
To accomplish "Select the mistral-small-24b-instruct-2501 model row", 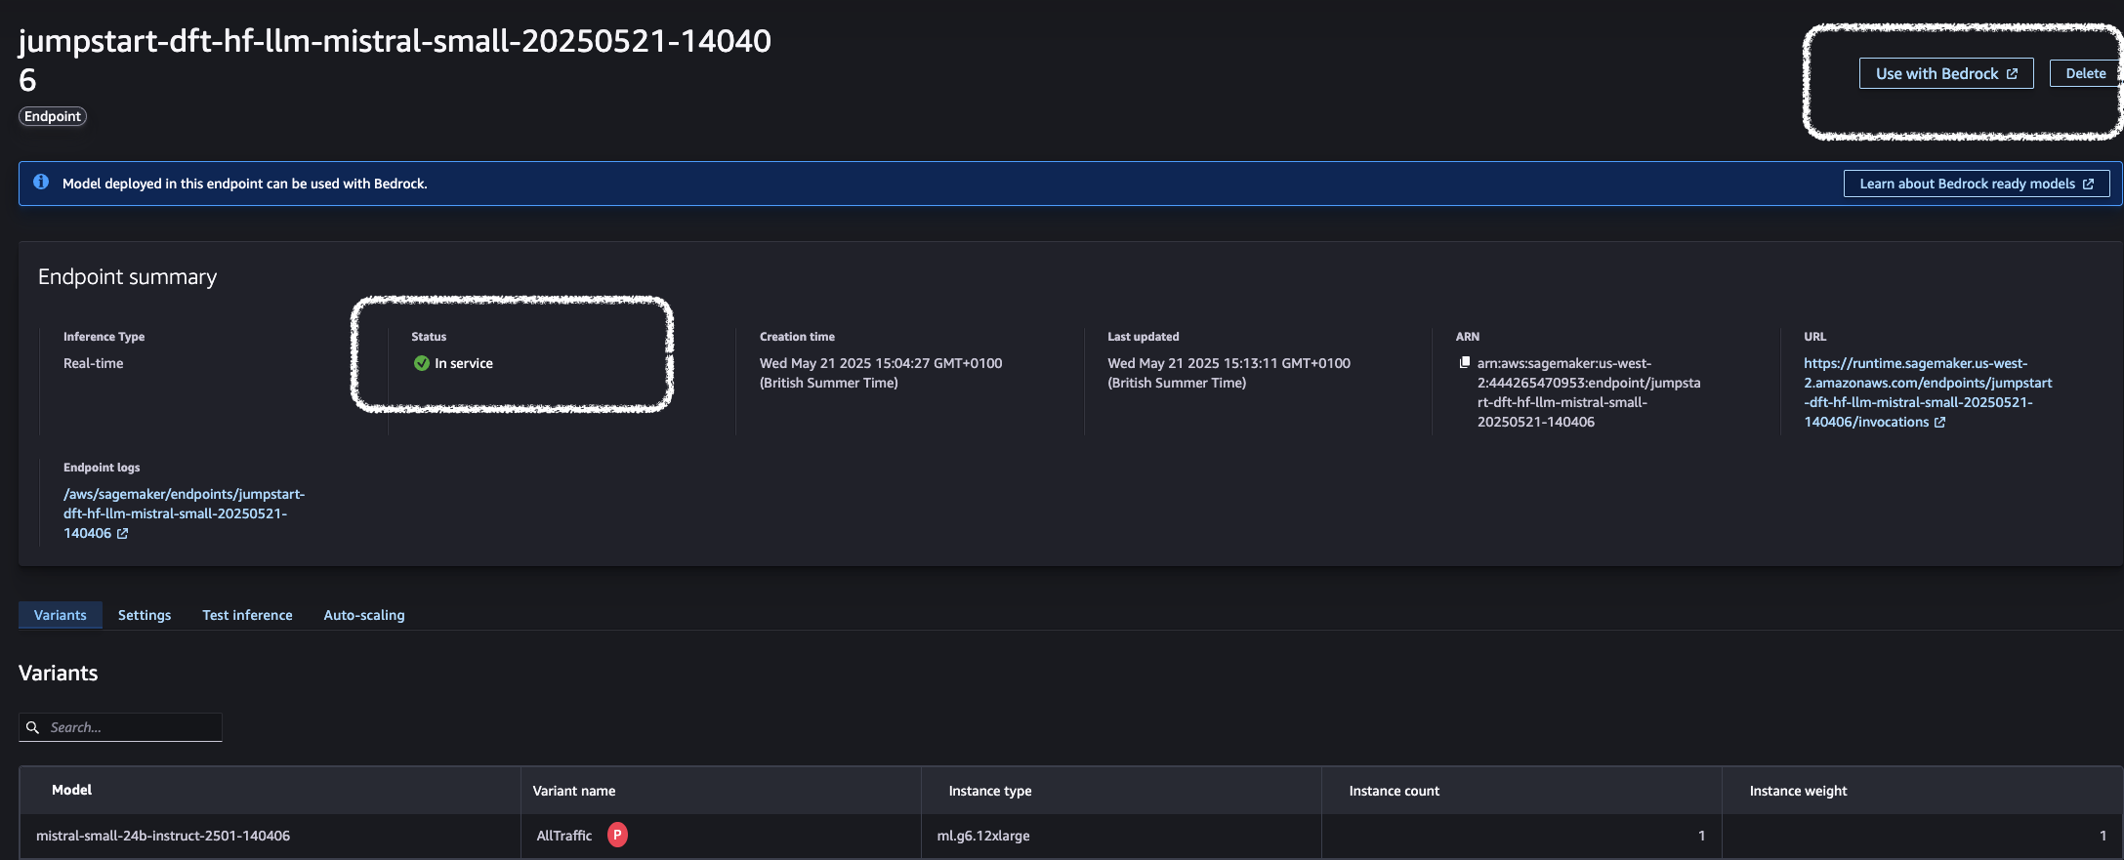I will pyautogui.click(x=1071, y=836).
